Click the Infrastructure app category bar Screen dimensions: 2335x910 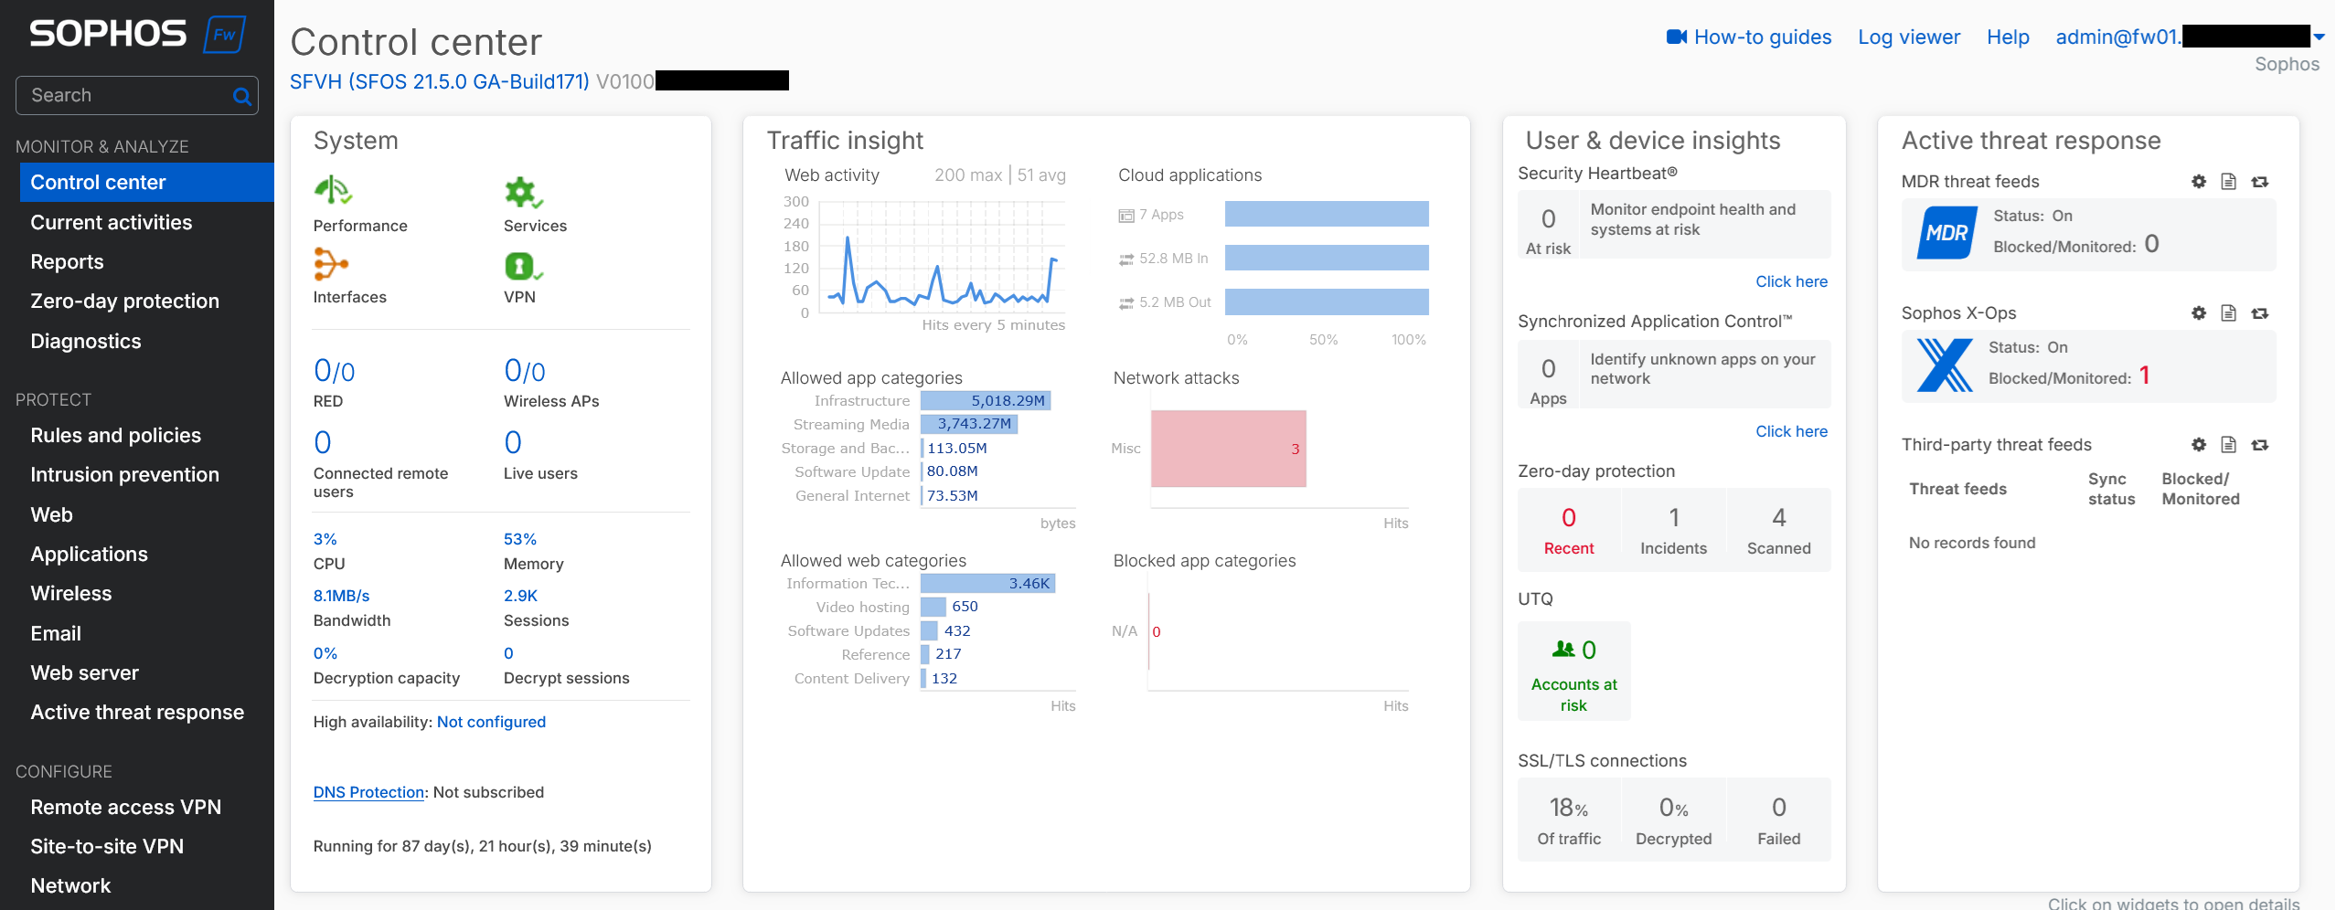985,400
